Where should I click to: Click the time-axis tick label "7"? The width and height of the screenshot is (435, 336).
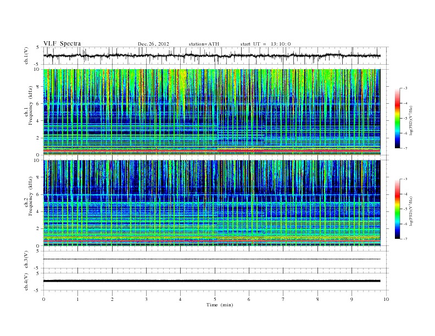[x=283, y=299]
